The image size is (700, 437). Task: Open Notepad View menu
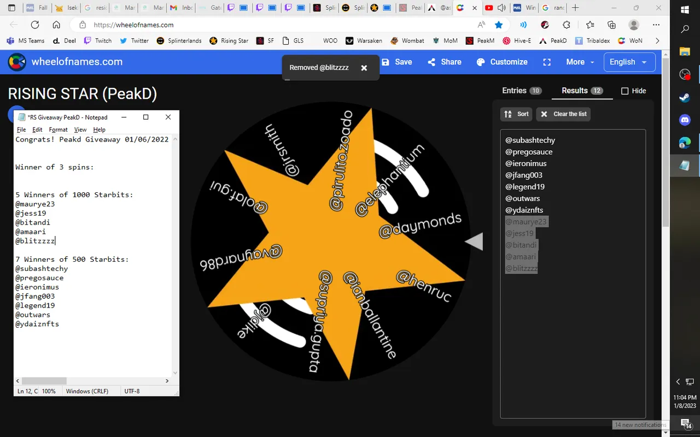(x=80, y=129)
